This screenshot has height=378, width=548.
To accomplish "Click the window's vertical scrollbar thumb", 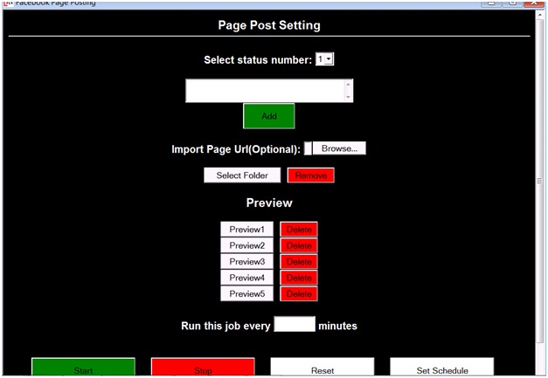I will coord(540,181).
